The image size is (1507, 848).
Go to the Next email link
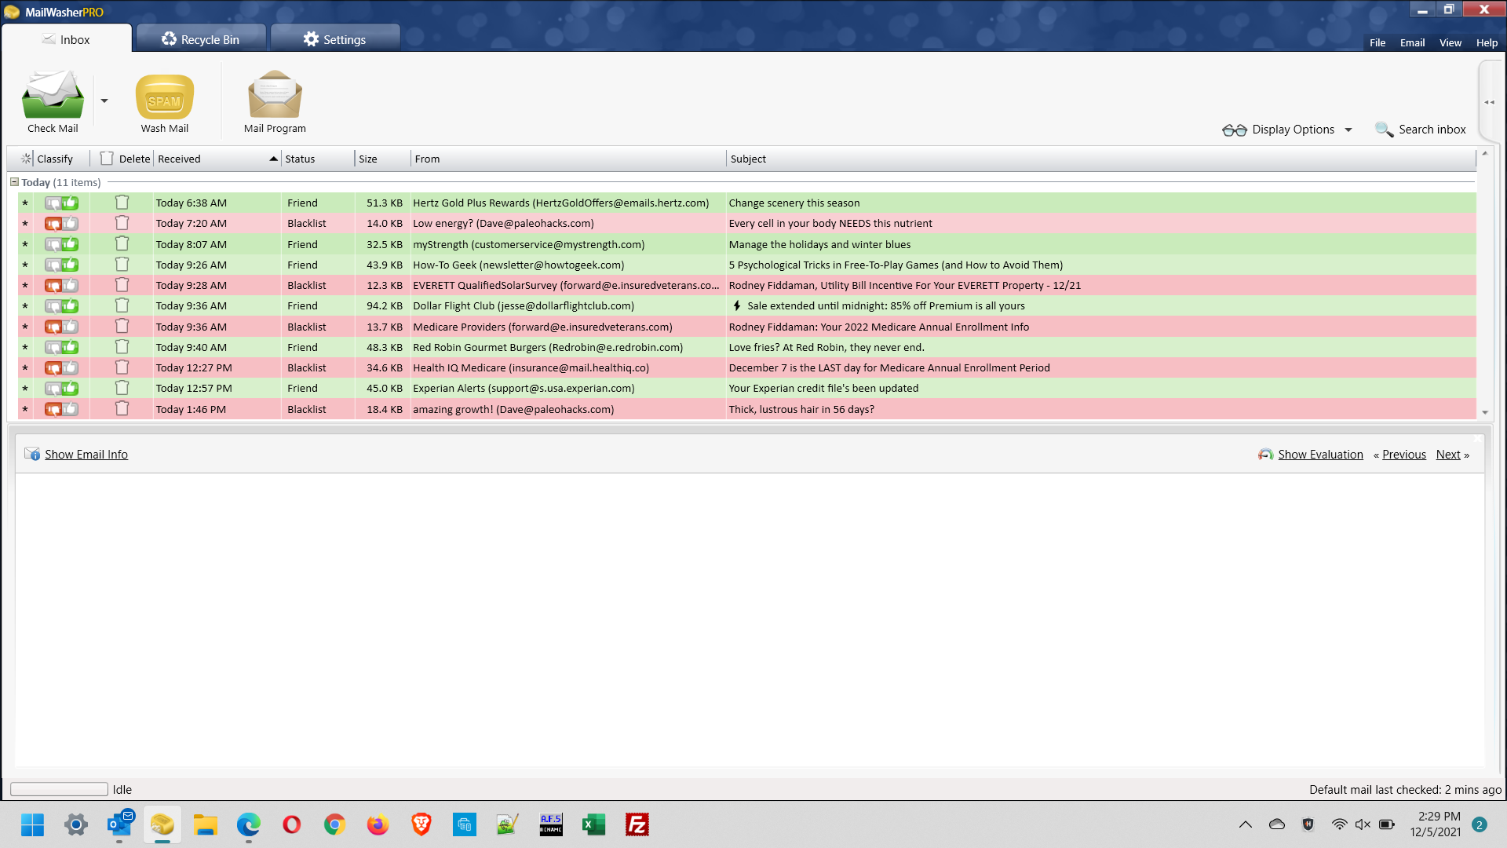point(1448,454)
